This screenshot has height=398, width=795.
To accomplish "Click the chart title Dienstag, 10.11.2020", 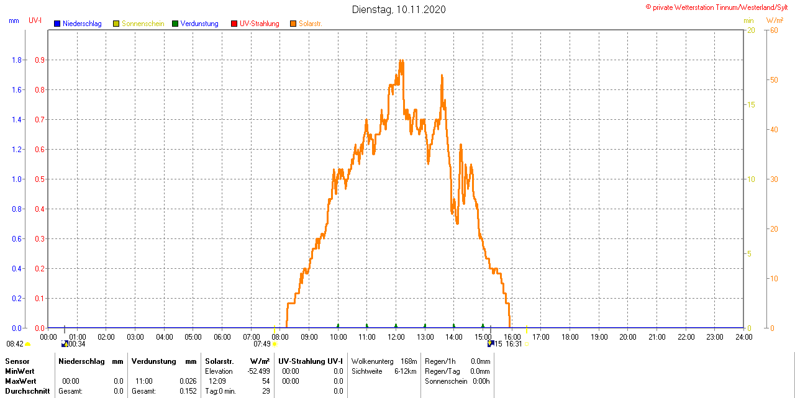I will [x=399, y=9].
